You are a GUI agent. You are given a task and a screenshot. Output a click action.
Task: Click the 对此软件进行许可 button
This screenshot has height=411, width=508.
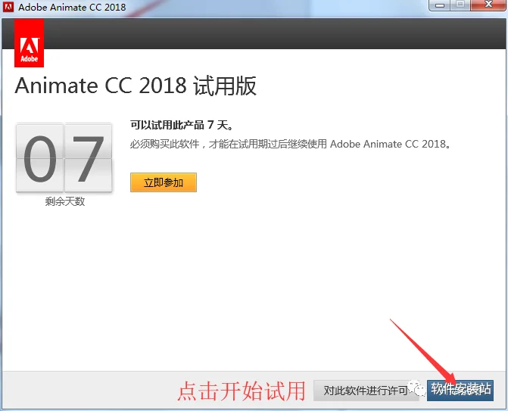point(366,391)
